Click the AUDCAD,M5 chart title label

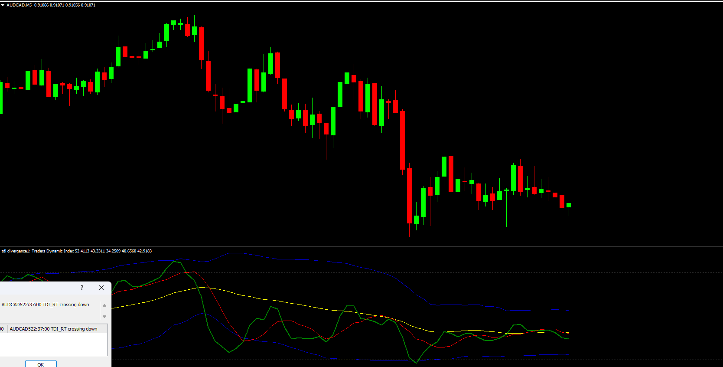click(19, 5)
